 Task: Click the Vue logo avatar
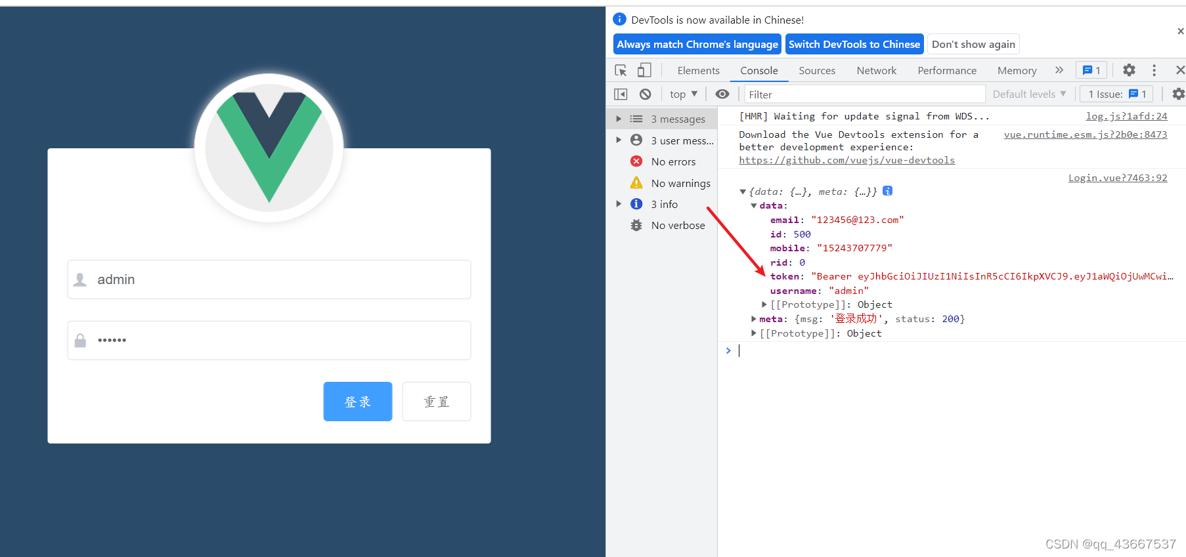pos(269,148)
